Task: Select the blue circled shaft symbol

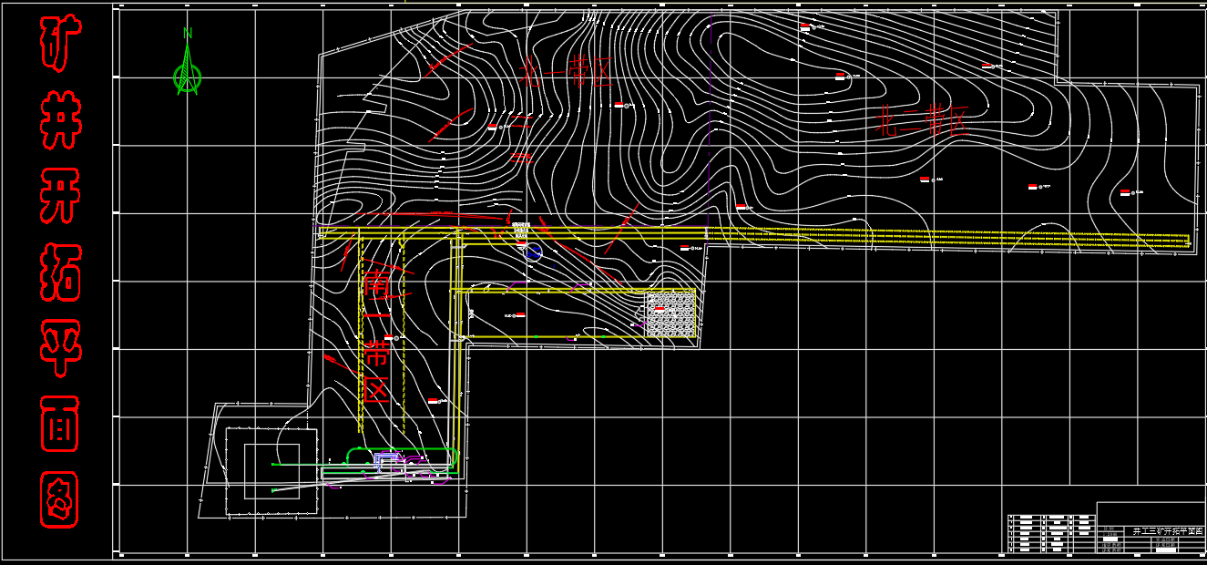Action: click(x=534, y=252)
